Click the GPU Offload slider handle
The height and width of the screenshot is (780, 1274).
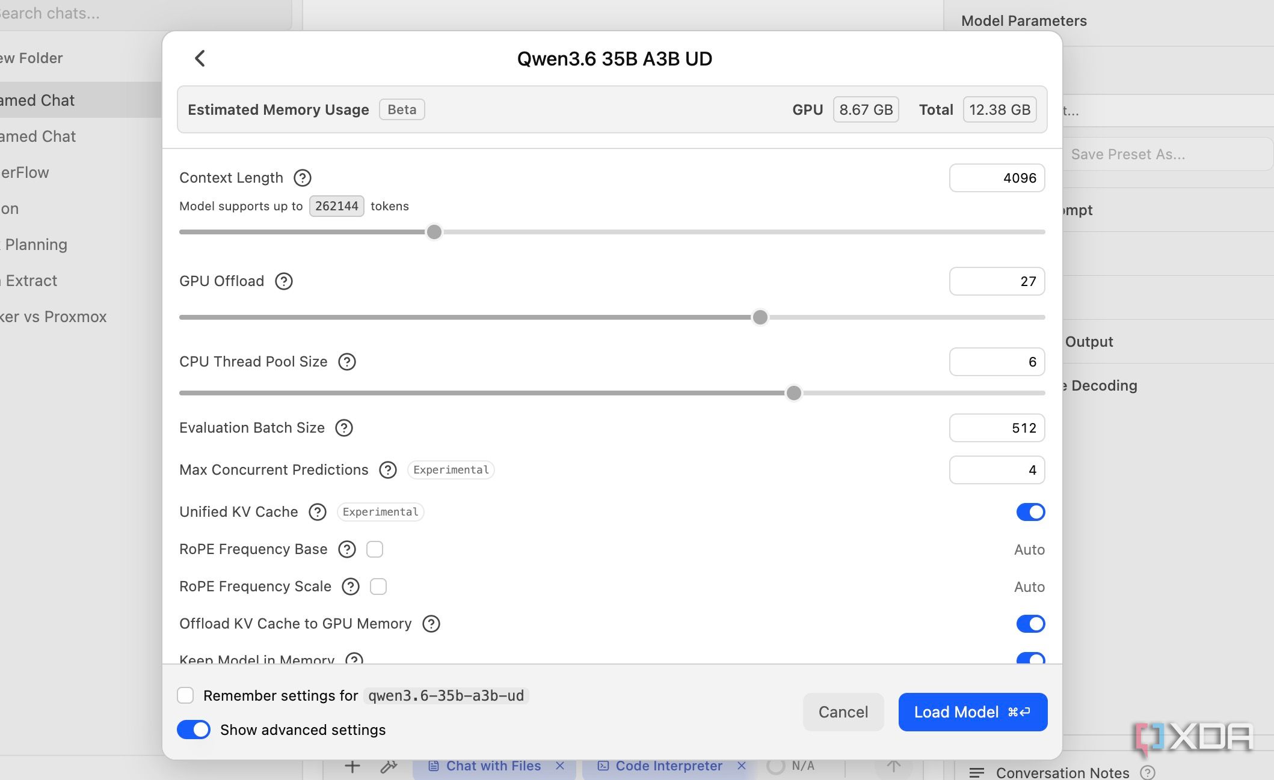point(760,317)
